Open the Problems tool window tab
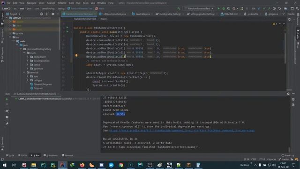This screenshot has height=169, width=300. coord(51,155)
